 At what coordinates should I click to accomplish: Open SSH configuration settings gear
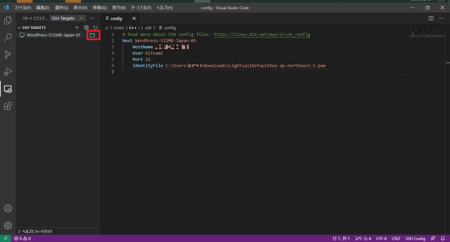click(x=86, y=27)
